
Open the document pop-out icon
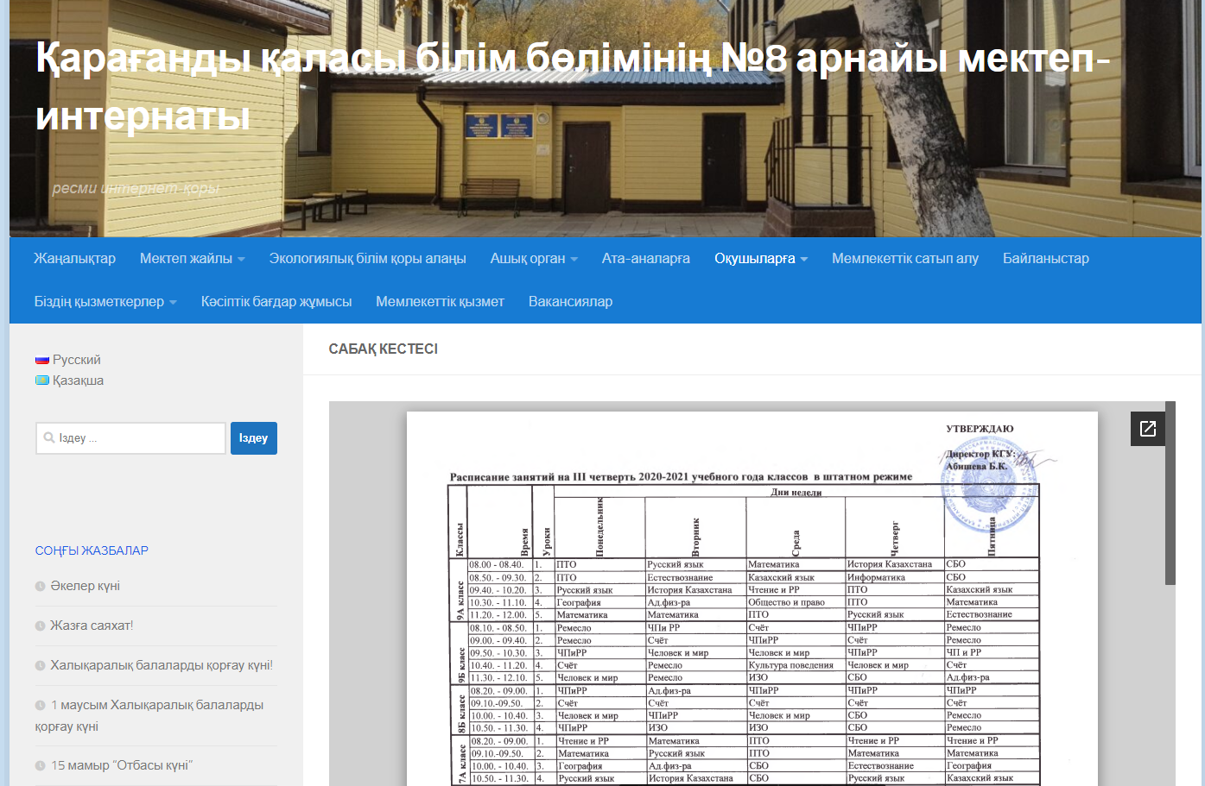coord(1147,429)
